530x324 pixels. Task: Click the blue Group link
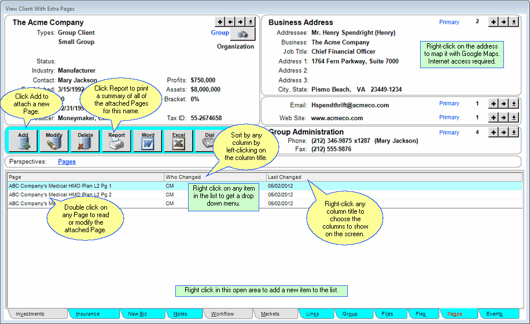[x=220, y=33]
